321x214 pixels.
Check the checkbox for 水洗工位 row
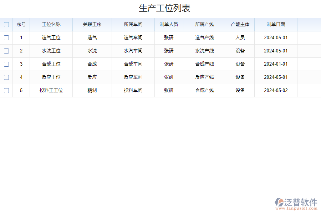[x=6, y=51]
